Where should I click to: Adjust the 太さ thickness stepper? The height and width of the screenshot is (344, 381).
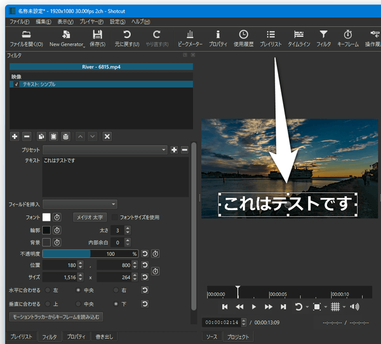click(128, 230)
